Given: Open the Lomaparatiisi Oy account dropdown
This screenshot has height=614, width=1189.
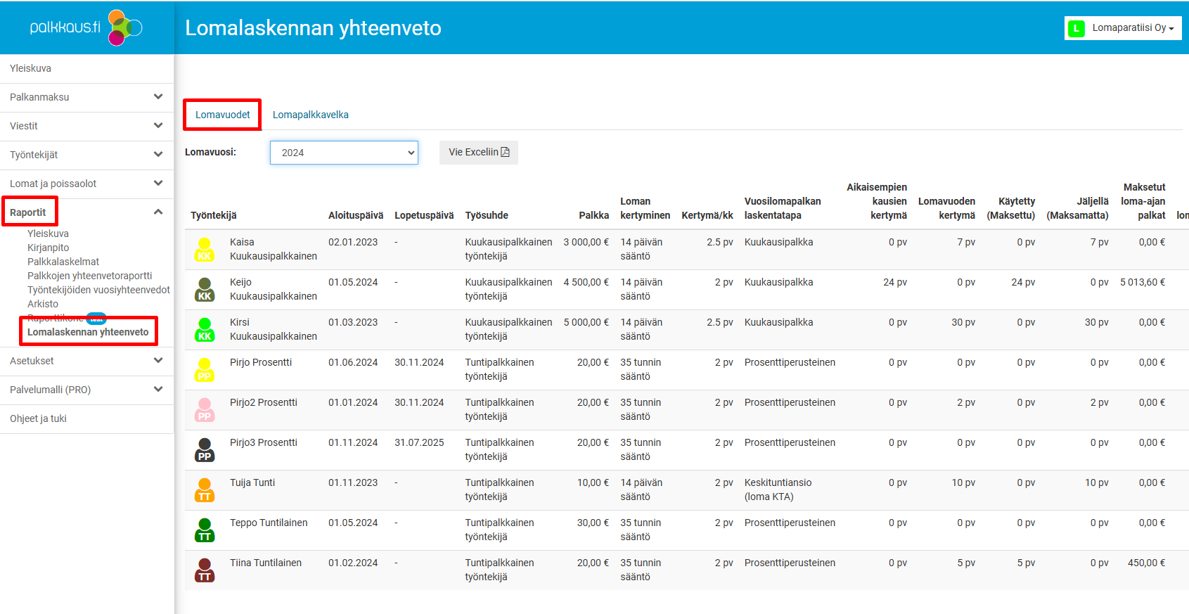Looking at the screenshot, I should [x=1123, y=28].
